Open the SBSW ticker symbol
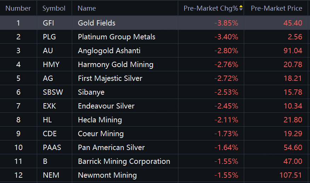Viewport: 310px width, 183px height. coord(53,92)
